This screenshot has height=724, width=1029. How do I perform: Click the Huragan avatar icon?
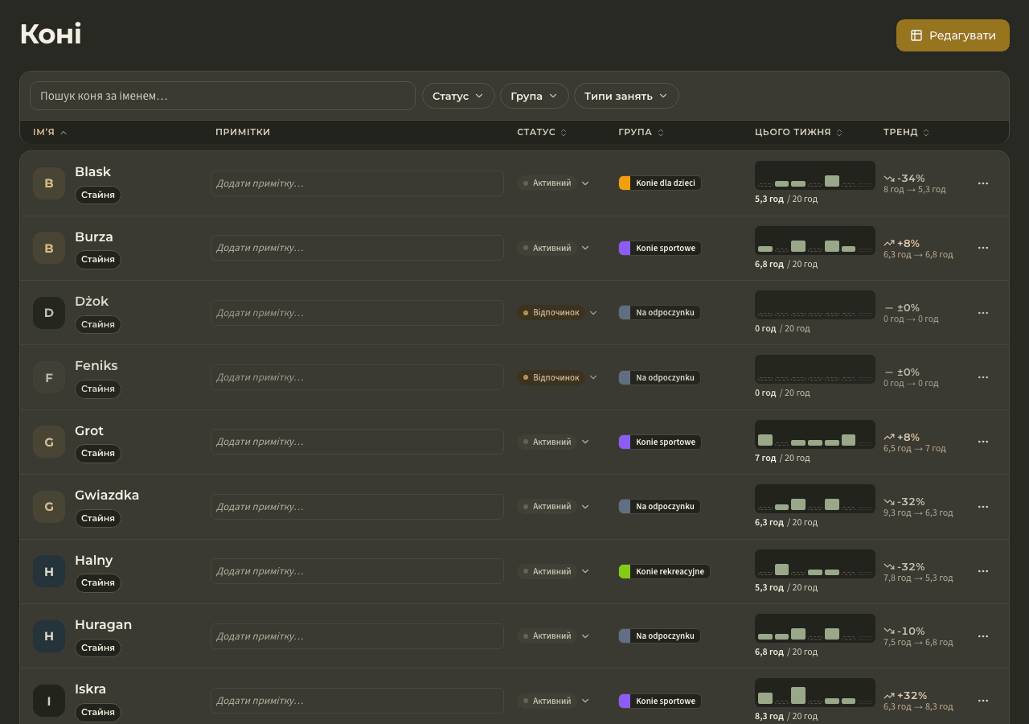pyautogui.click(x=49, y=636)
